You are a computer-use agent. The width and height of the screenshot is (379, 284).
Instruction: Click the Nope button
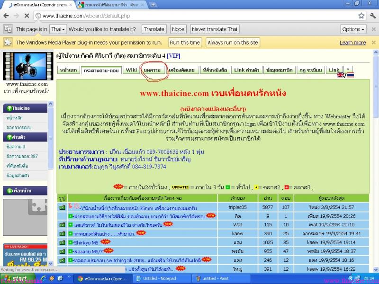[x=178, y=29]
